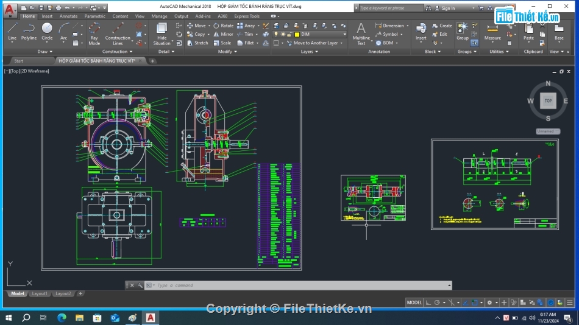Viewport: 579px width, 325px height.
Task: Expand the Layers panel
Action: click(x=310, y=52)
